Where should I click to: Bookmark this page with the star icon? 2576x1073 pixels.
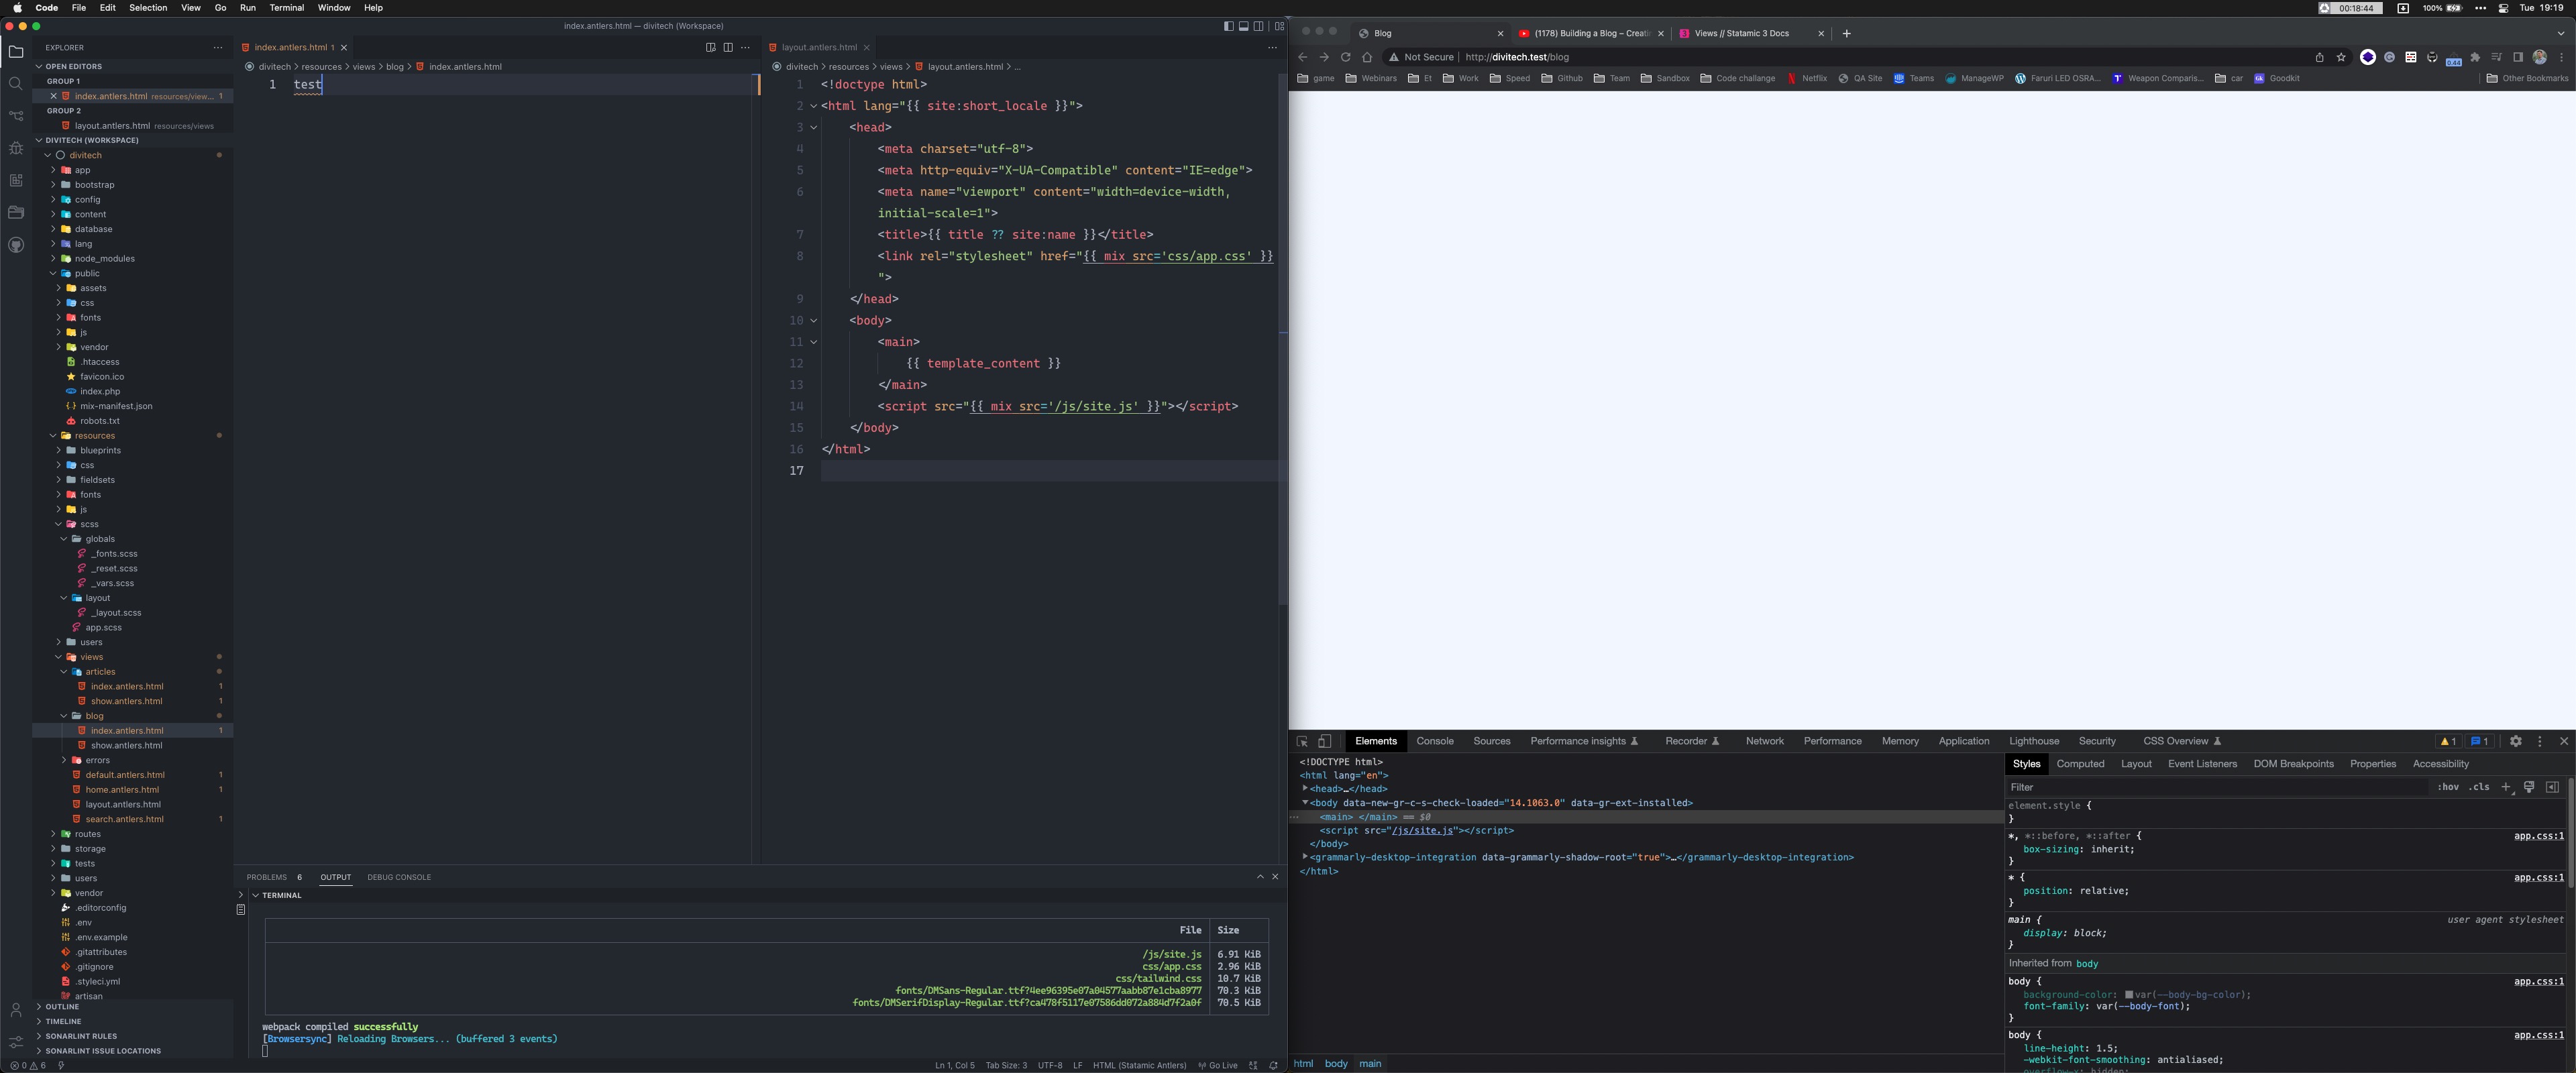tap(2341, 57)
